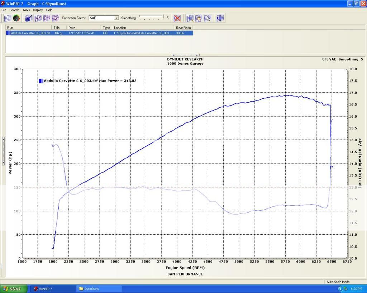Select the graph pointer tool

pos(207,18)
